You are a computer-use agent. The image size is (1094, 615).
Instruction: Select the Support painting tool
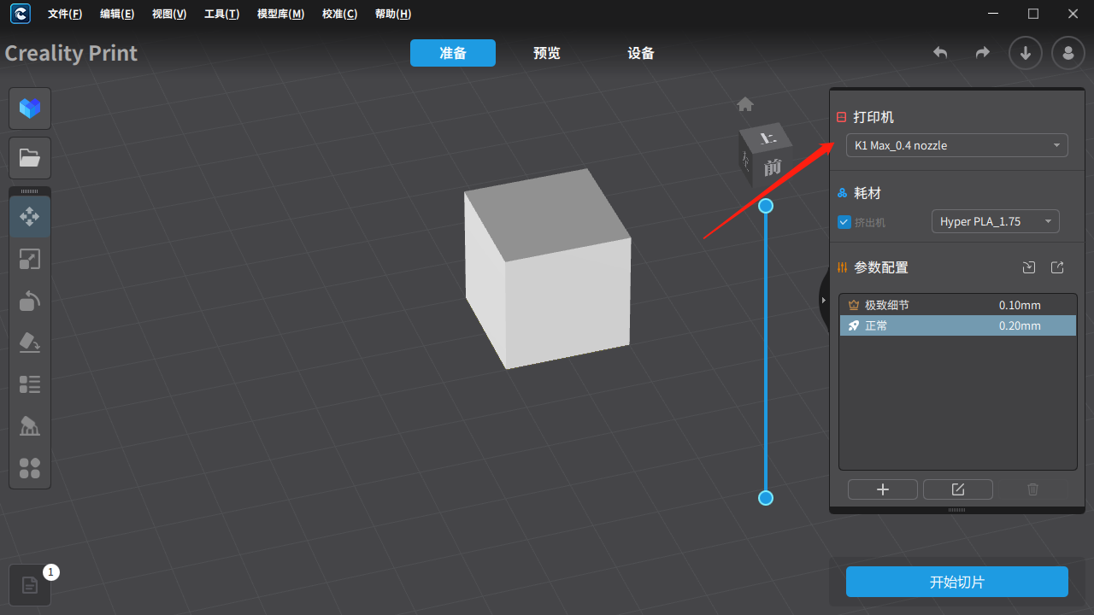30,426
